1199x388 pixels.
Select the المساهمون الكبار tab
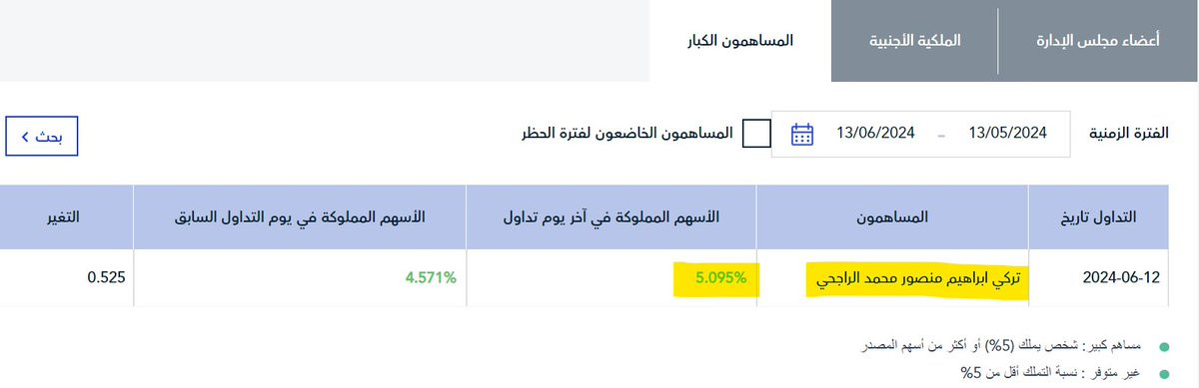point(740,41)
